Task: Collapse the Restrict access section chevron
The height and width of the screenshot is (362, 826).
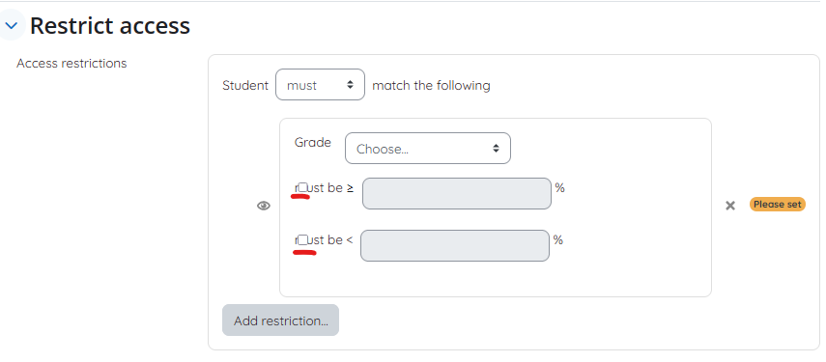Action: coord(11,25)
